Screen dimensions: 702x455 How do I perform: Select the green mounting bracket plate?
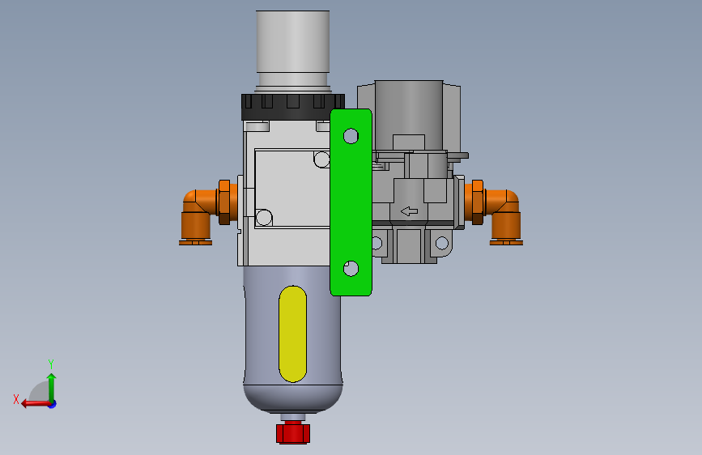point(351,202)
